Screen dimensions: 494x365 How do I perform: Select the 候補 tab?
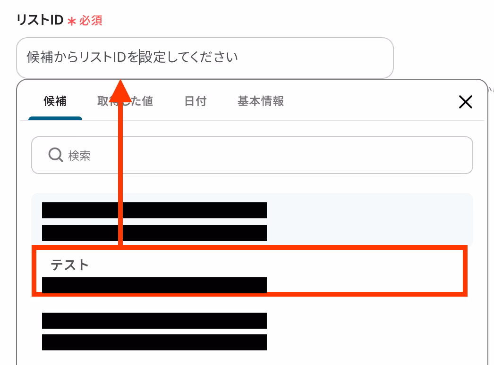[55, 101]
